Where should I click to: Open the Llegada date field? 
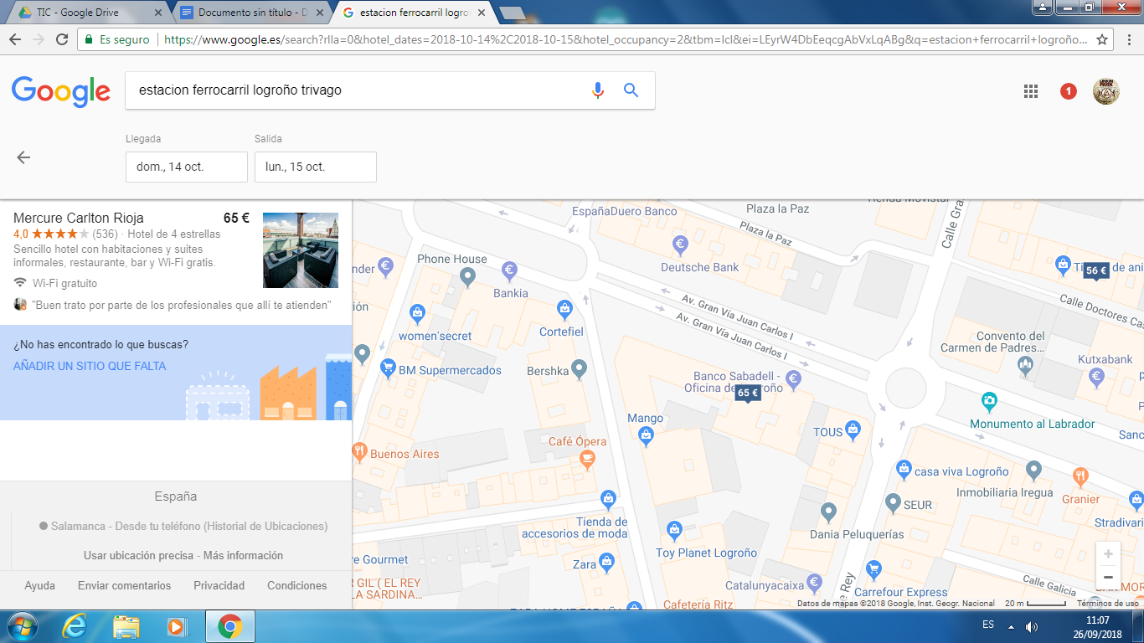(187, 167)
